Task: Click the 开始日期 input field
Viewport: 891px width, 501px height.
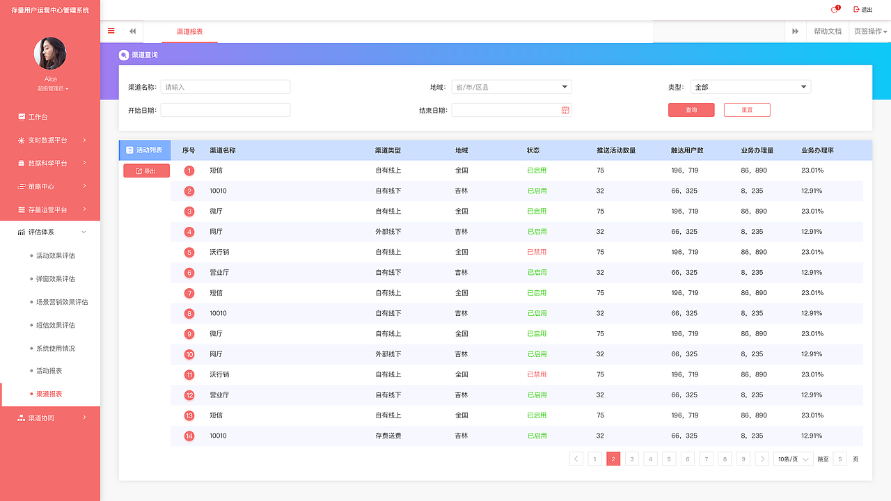Action: 226,110
